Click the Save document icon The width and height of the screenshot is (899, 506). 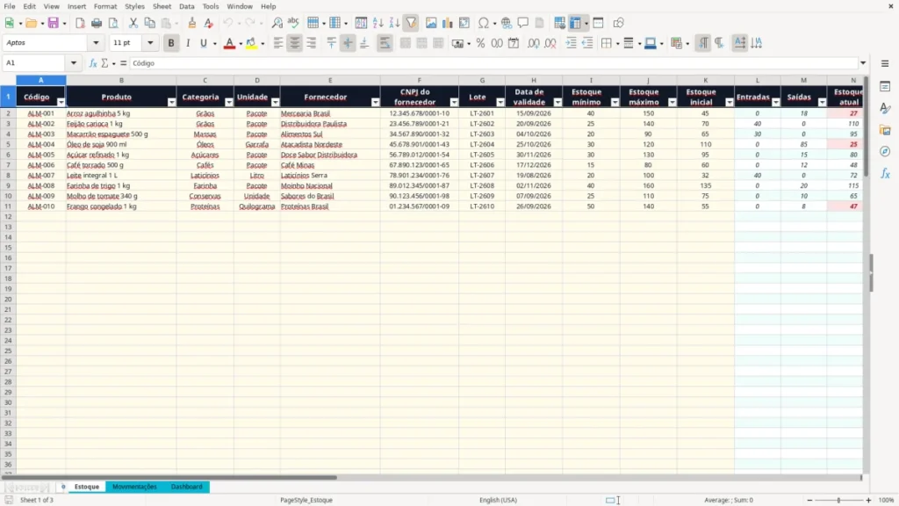[54, 23]
